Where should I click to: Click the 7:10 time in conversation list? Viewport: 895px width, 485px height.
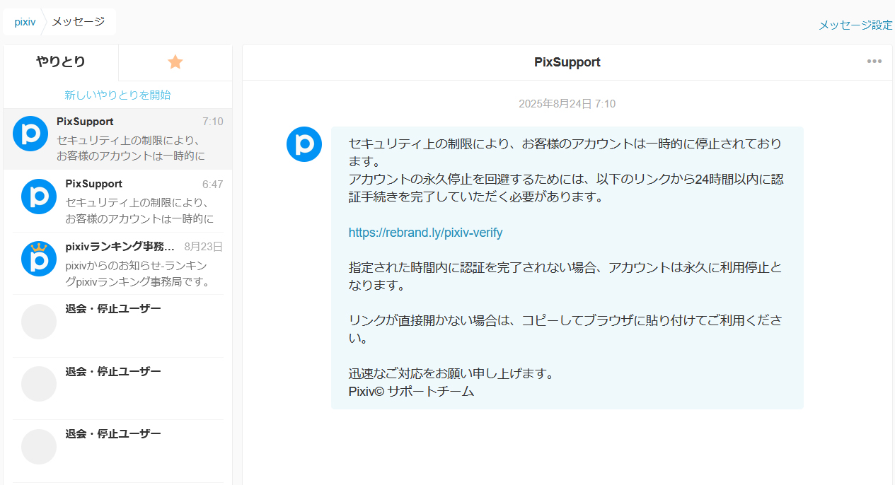212,122
